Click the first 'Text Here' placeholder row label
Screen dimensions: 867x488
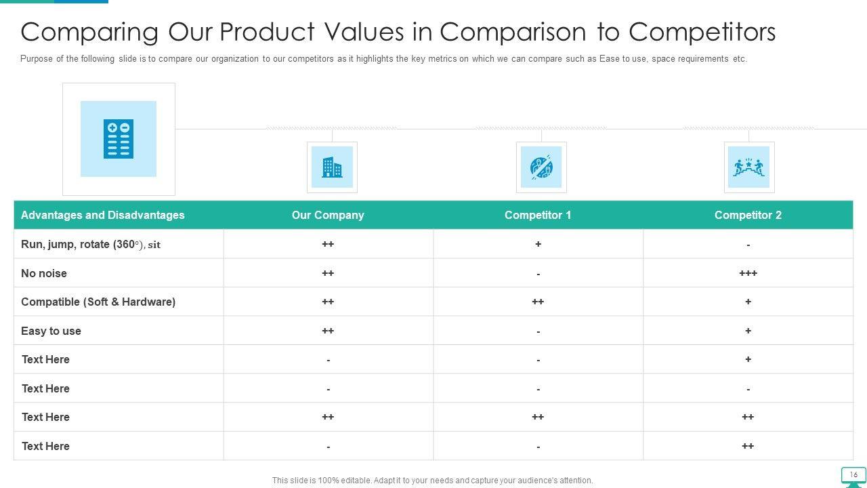click(45, 359)
